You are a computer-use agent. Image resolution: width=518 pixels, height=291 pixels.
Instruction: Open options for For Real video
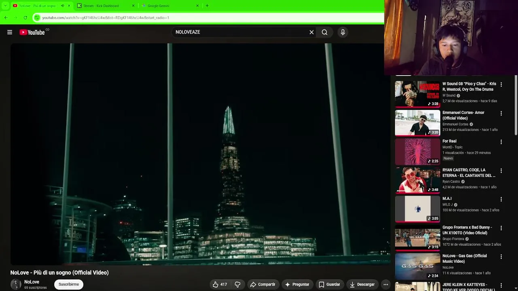tap(501, 142)
